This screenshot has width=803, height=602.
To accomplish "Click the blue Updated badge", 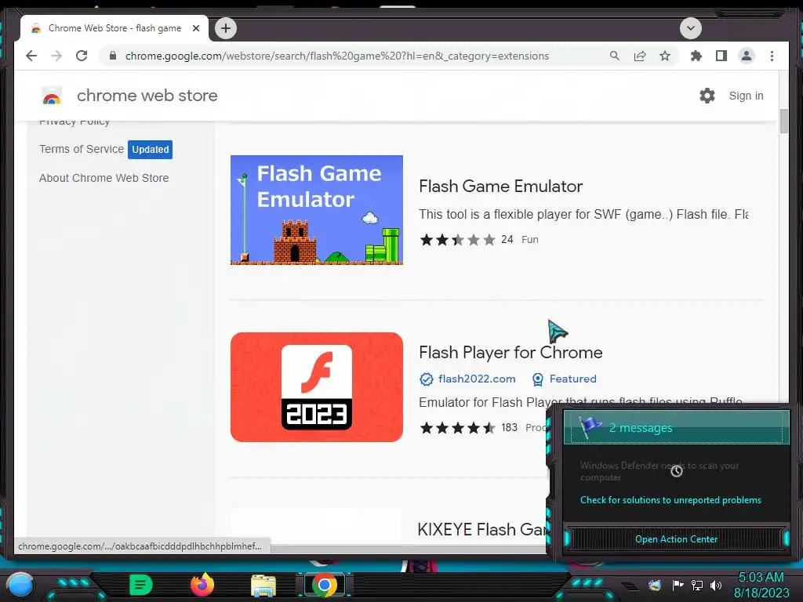I will 150,150.
